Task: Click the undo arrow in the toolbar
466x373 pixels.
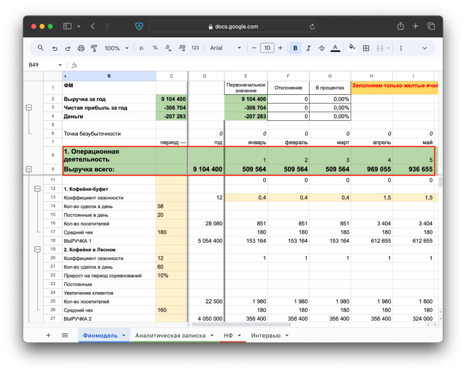Action: 54,48
